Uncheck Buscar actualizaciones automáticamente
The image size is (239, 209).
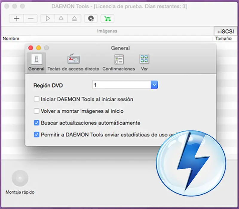click(x=36, y=123)
